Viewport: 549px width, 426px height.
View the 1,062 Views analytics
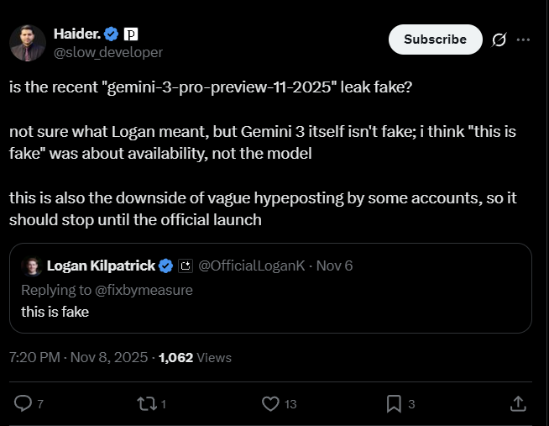coord(195,357)
